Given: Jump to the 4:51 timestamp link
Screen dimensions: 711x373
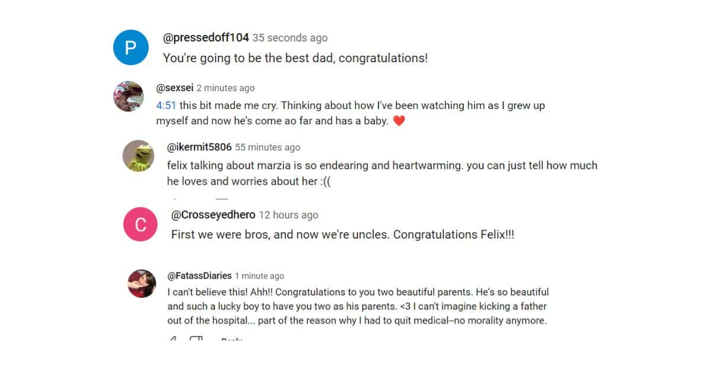Looking at the screenshot, I should click(166, 106).
